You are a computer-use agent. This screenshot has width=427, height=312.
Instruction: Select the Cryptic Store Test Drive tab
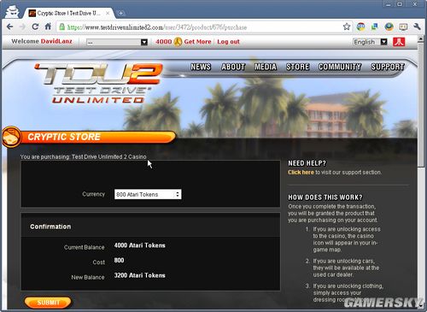(68, 13)
